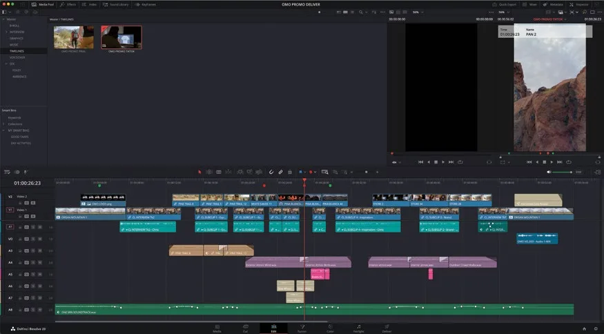Screen dimensions: 604x334
Task: Open the Mixer panel
Action: pyautogui.click(x=529, y=4)
